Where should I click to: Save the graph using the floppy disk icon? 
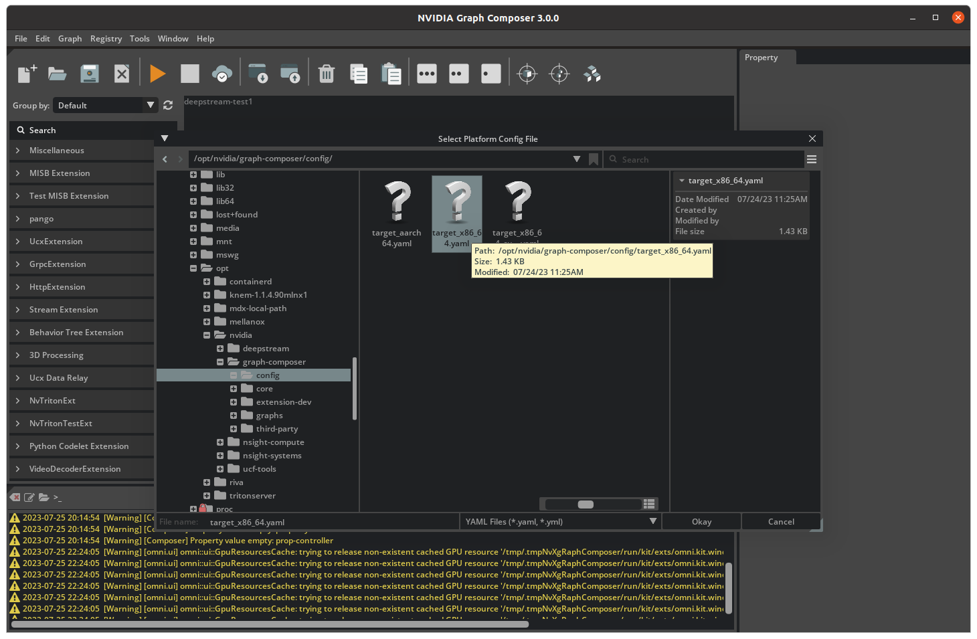point(90,74)
